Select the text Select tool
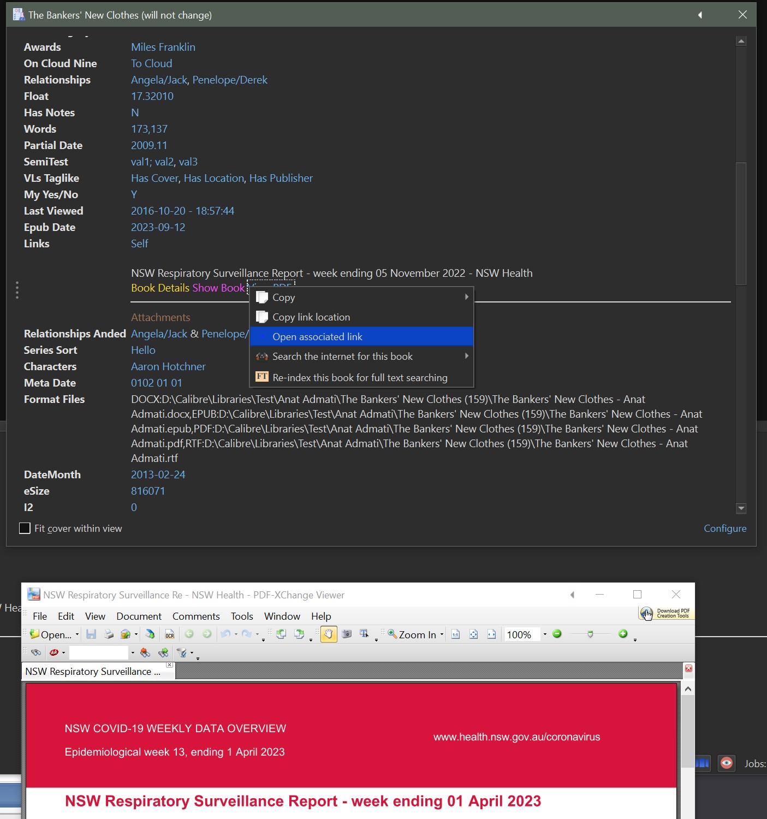The width and height of the screenshot is (767, 819). (364, 634)
